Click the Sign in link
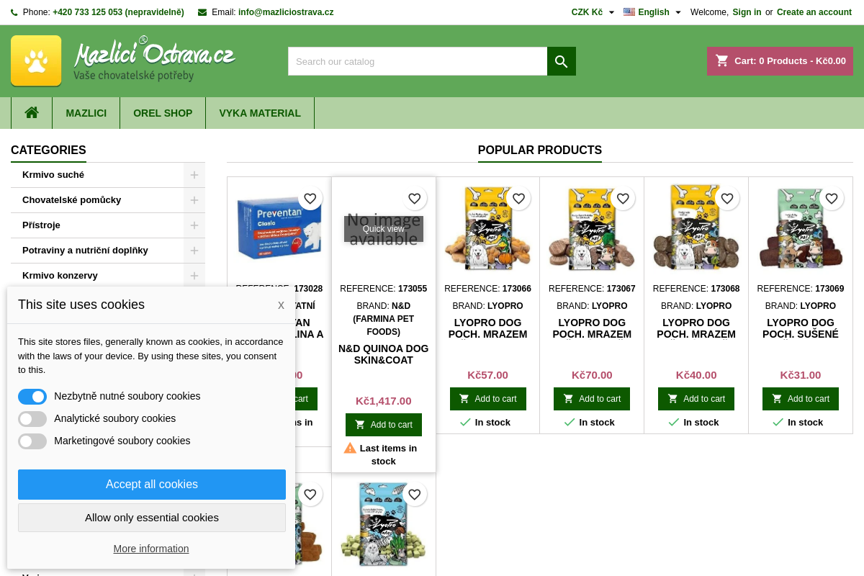The height and width of the screenshot is (576, 864). point(747,12)
